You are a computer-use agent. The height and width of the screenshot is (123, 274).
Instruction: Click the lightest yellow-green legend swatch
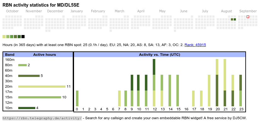click(4, 37)
